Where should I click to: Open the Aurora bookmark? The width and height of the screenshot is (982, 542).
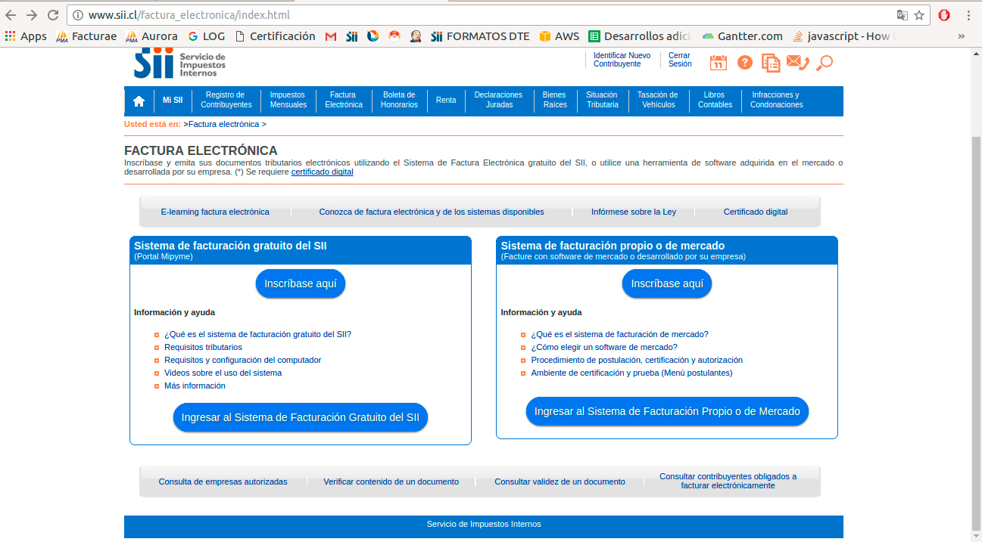pyautogui.click(x=151, y=36)
